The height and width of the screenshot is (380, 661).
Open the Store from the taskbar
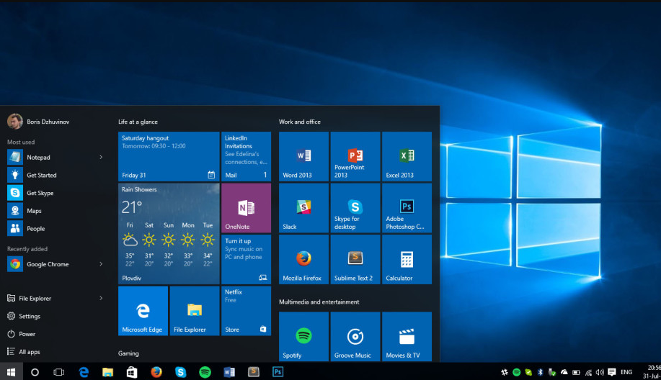(132, 372)
